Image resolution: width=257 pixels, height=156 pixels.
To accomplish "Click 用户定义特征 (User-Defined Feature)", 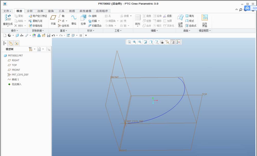I will 38,16.
